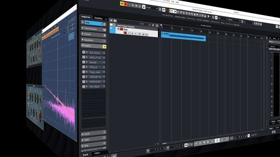Open the Bar grid type dropdown
The width and height of the screenshot is (280, 157).
(234, 20)
